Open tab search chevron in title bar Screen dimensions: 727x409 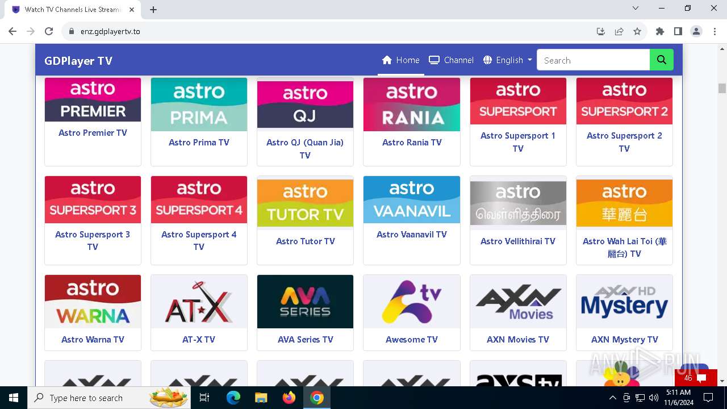click(x=636, y=9)
